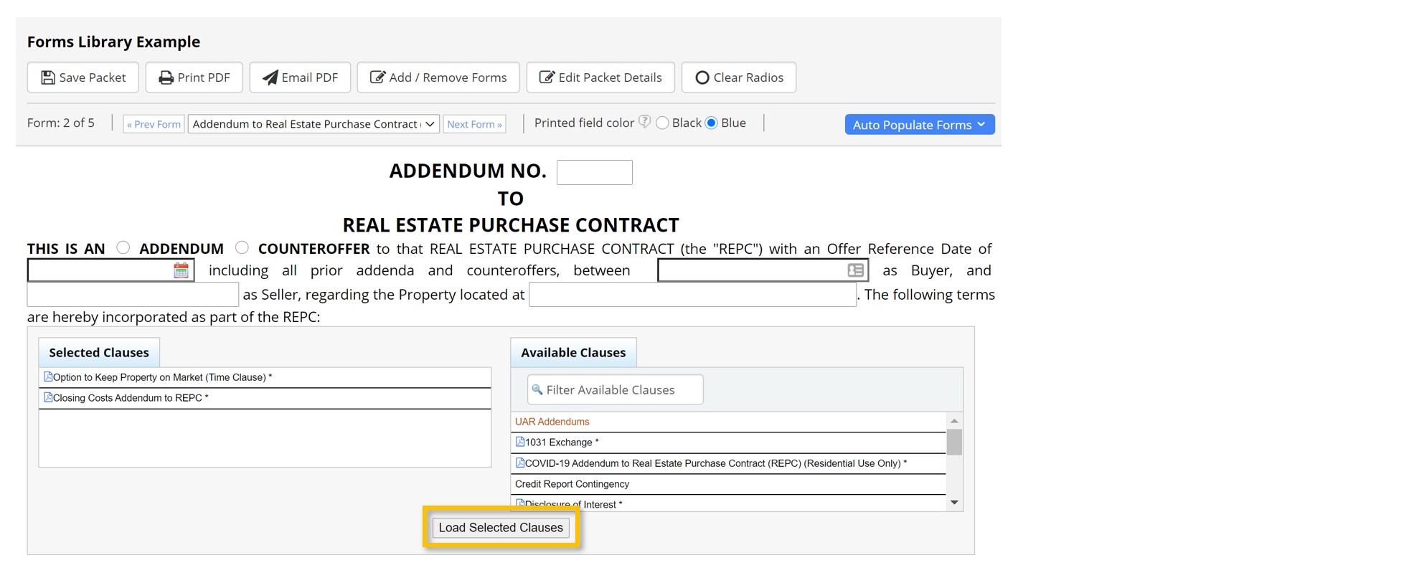This screenshot has height=573, width=1409.
Task: Click the Addendum No. input box
Action: pyautogui.click(x=594, y=172)
